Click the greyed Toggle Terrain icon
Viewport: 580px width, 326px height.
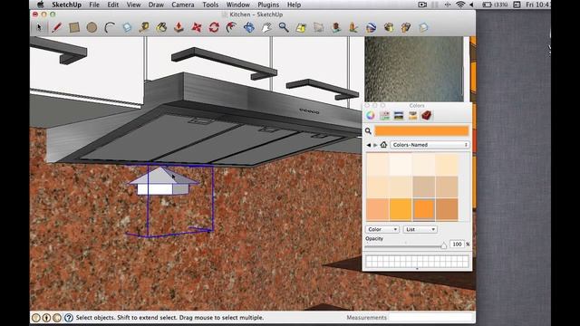[x=318, y=27]
